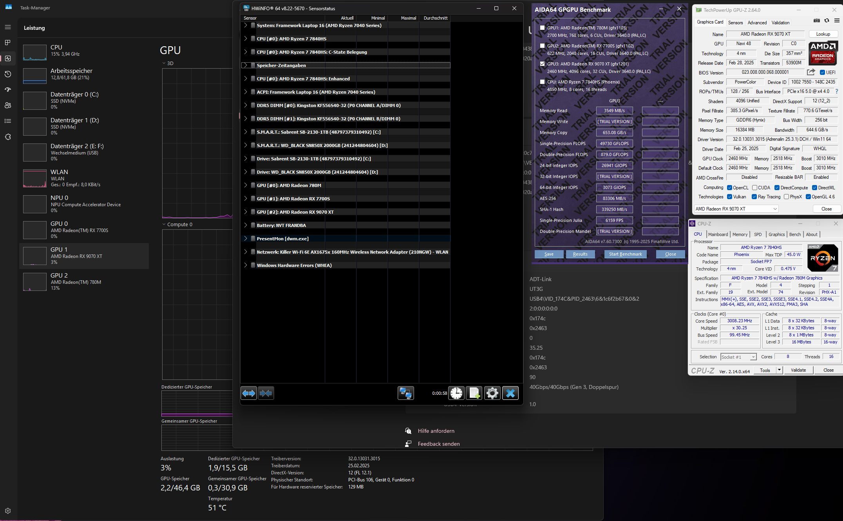Switch to GPU-Z Sensors tab
Image resolution: width=843 pixels, height=521 pixels.
pos(735,23)
